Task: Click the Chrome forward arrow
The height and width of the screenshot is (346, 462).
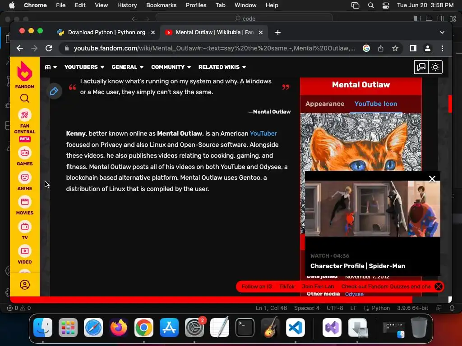Action: (34, 48)
